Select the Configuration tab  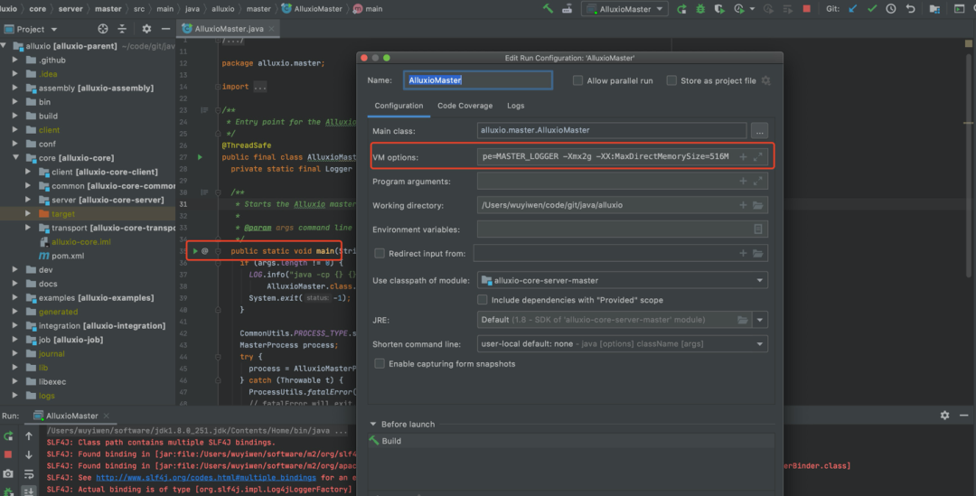click(x=399, y=106)
